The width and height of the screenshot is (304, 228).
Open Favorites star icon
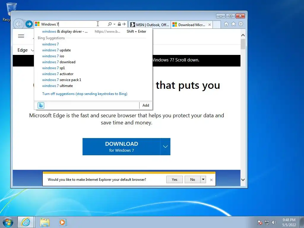point(233,24)
